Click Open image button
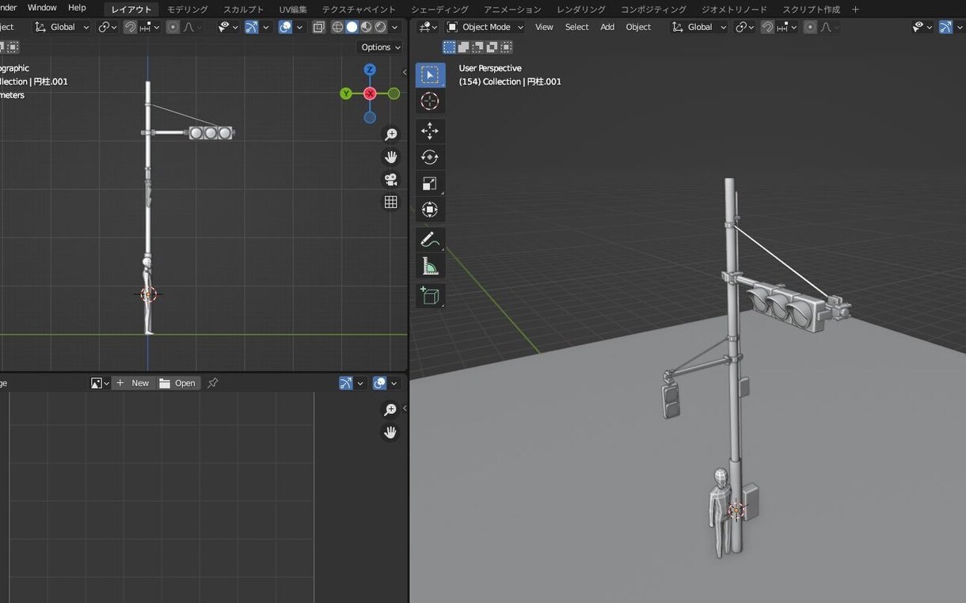The width and height of the screenshot is (966, 603). 177,383
